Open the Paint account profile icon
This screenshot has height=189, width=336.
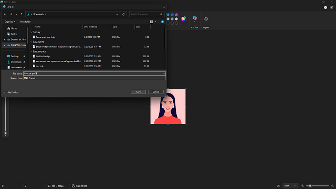pyautogui.click(x=325, y=7)
